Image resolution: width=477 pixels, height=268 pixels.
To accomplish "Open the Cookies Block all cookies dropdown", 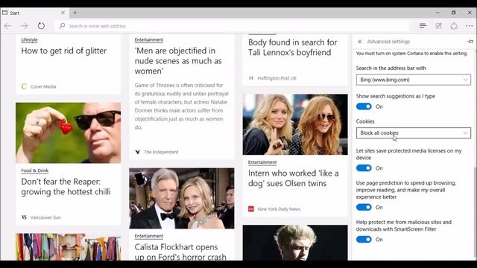I will [x=414, y=133].
